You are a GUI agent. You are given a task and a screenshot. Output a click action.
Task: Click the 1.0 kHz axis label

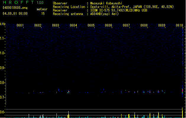point(2,53)
